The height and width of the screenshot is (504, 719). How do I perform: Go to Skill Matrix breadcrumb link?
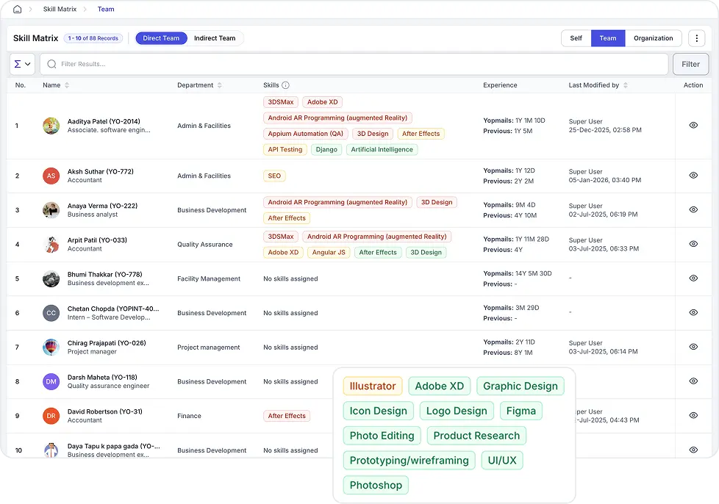59,10
